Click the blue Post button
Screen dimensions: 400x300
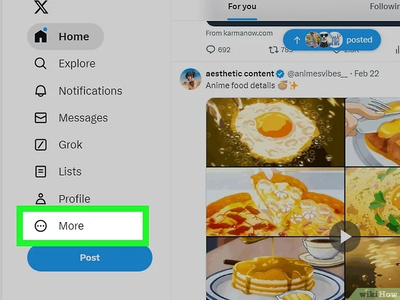click(90, 258)
